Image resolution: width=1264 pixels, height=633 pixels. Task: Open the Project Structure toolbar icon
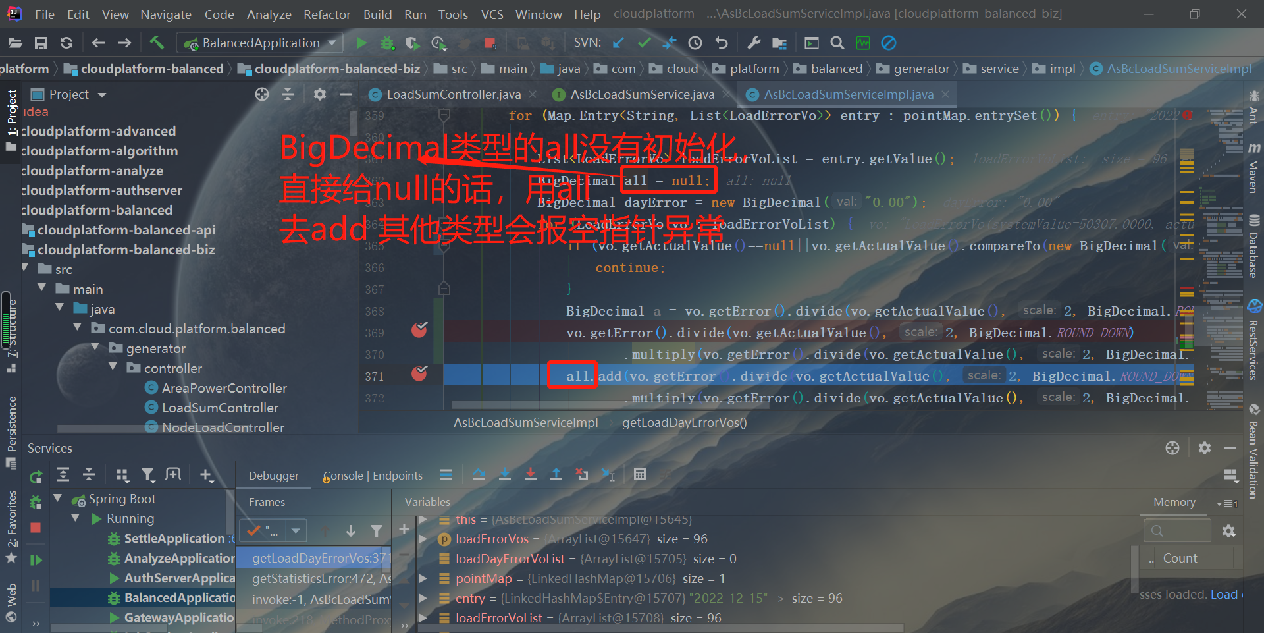tap(779, 43)
